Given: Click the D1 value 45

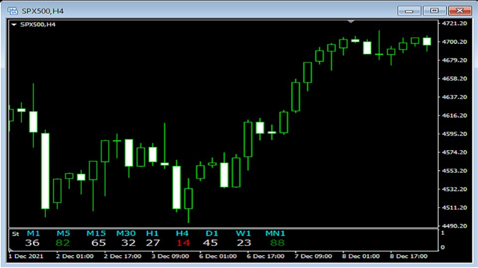Looking at the screenshot, I should click(210, 243).
